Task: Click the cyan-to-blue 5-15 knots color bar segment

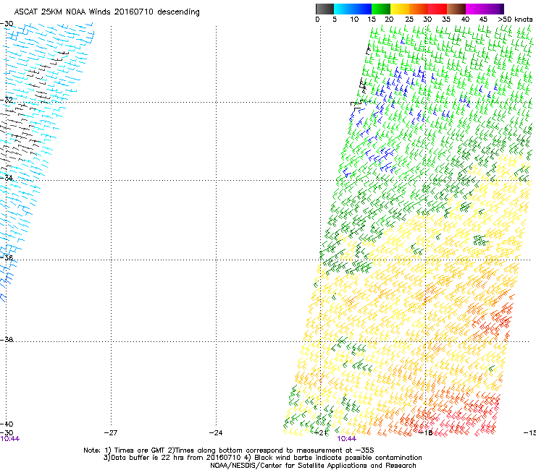Action: click(x=353, y=9)
